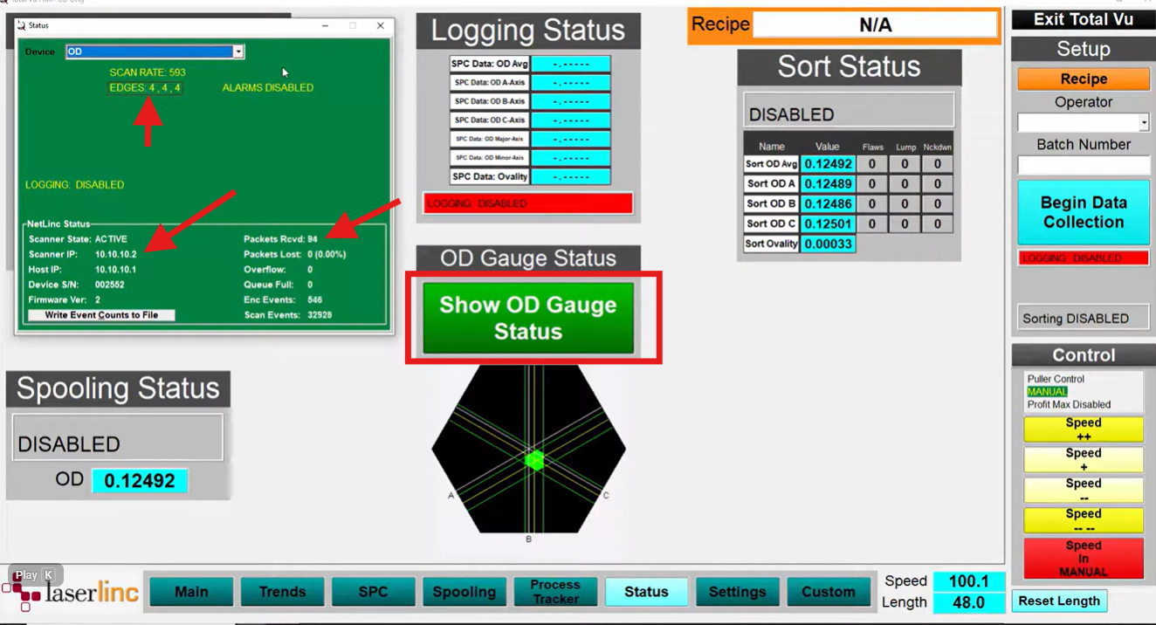Click the Show OD Gauge Status button
This screenshot has height=625, width=1156.
click(x=528, y=319)
